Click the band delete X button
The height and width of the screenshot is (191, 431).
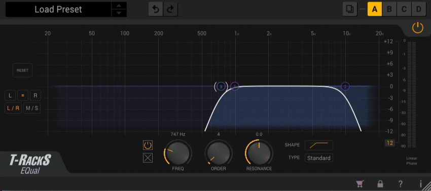pos(148,158)
